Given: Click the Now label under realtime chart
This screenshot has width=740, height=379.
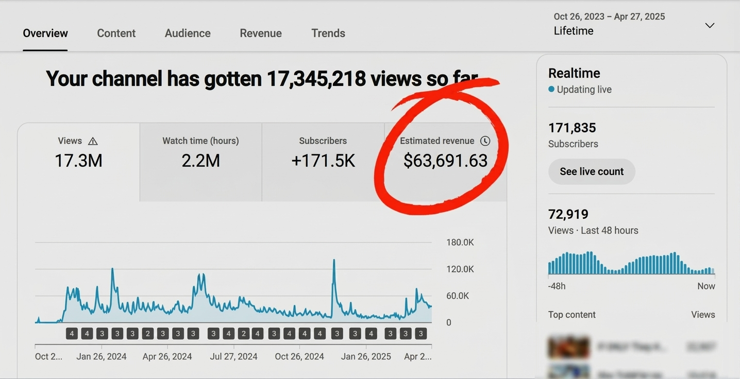Looking at the screenshot, I should [x=706, y=286].
